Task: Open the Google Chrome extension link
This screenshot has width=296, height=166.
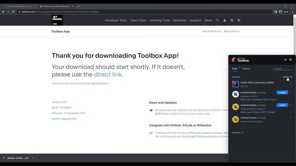Action: click(202, 136)
